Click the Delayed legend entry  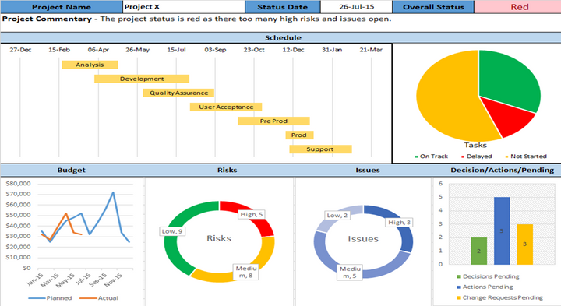tap(477, 157)
